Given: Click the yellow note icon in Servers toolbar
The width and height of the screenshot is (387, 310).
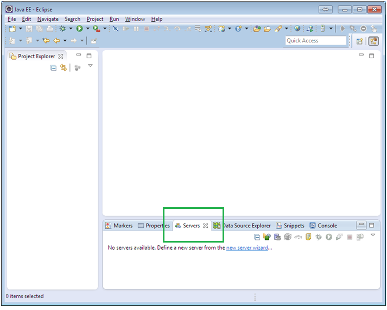Looking at the screenshot, I should 308,237.
